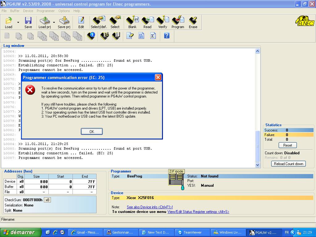Screen dimensions: 316x237
Task: Open the Options menu
Action: click(64, 11)
